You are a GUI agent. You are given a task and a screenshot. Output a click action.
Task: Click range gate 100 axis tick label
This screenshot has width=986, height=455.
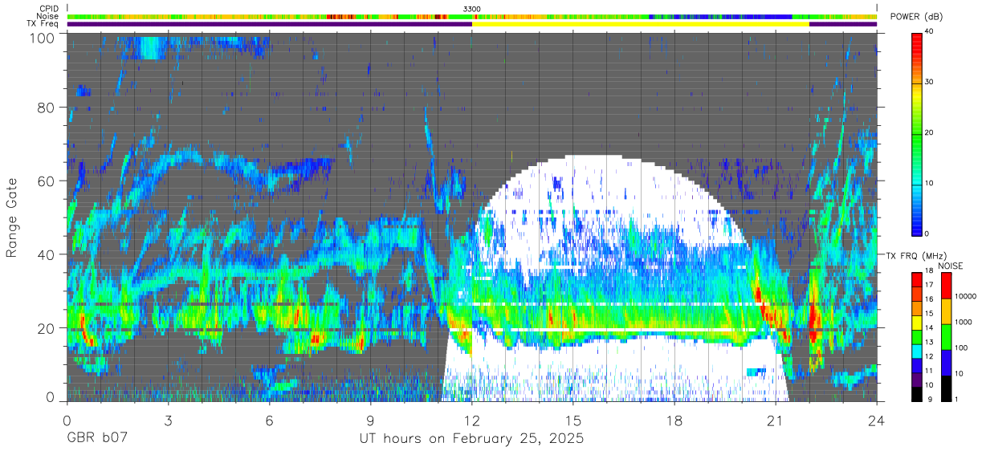(41, 38)
